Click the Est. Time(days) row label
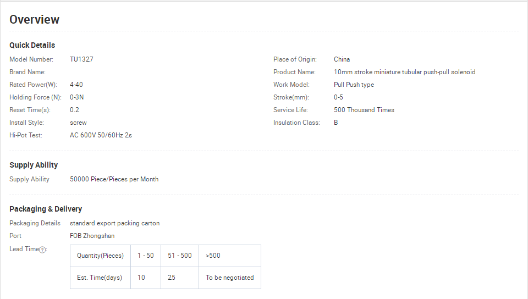528x299 pixels. point(100,278)
